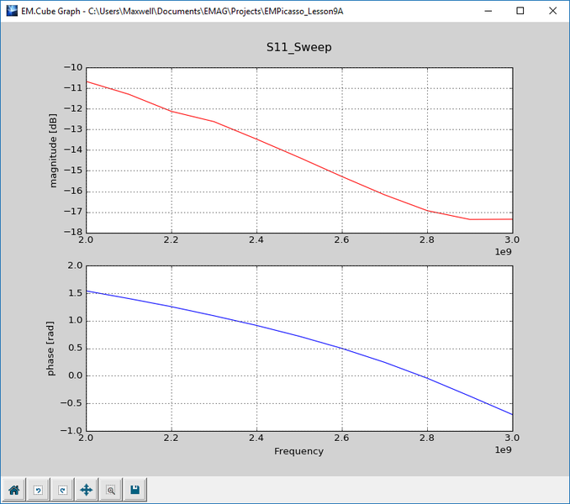This screenshot has width=570, height=504.
Task: Maximize the EM.Cube Graph window
Action: [520, 11]
